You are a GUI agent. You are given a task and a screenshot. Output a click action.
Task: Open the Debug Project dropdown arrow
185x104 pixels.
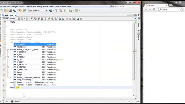(74, 10)
